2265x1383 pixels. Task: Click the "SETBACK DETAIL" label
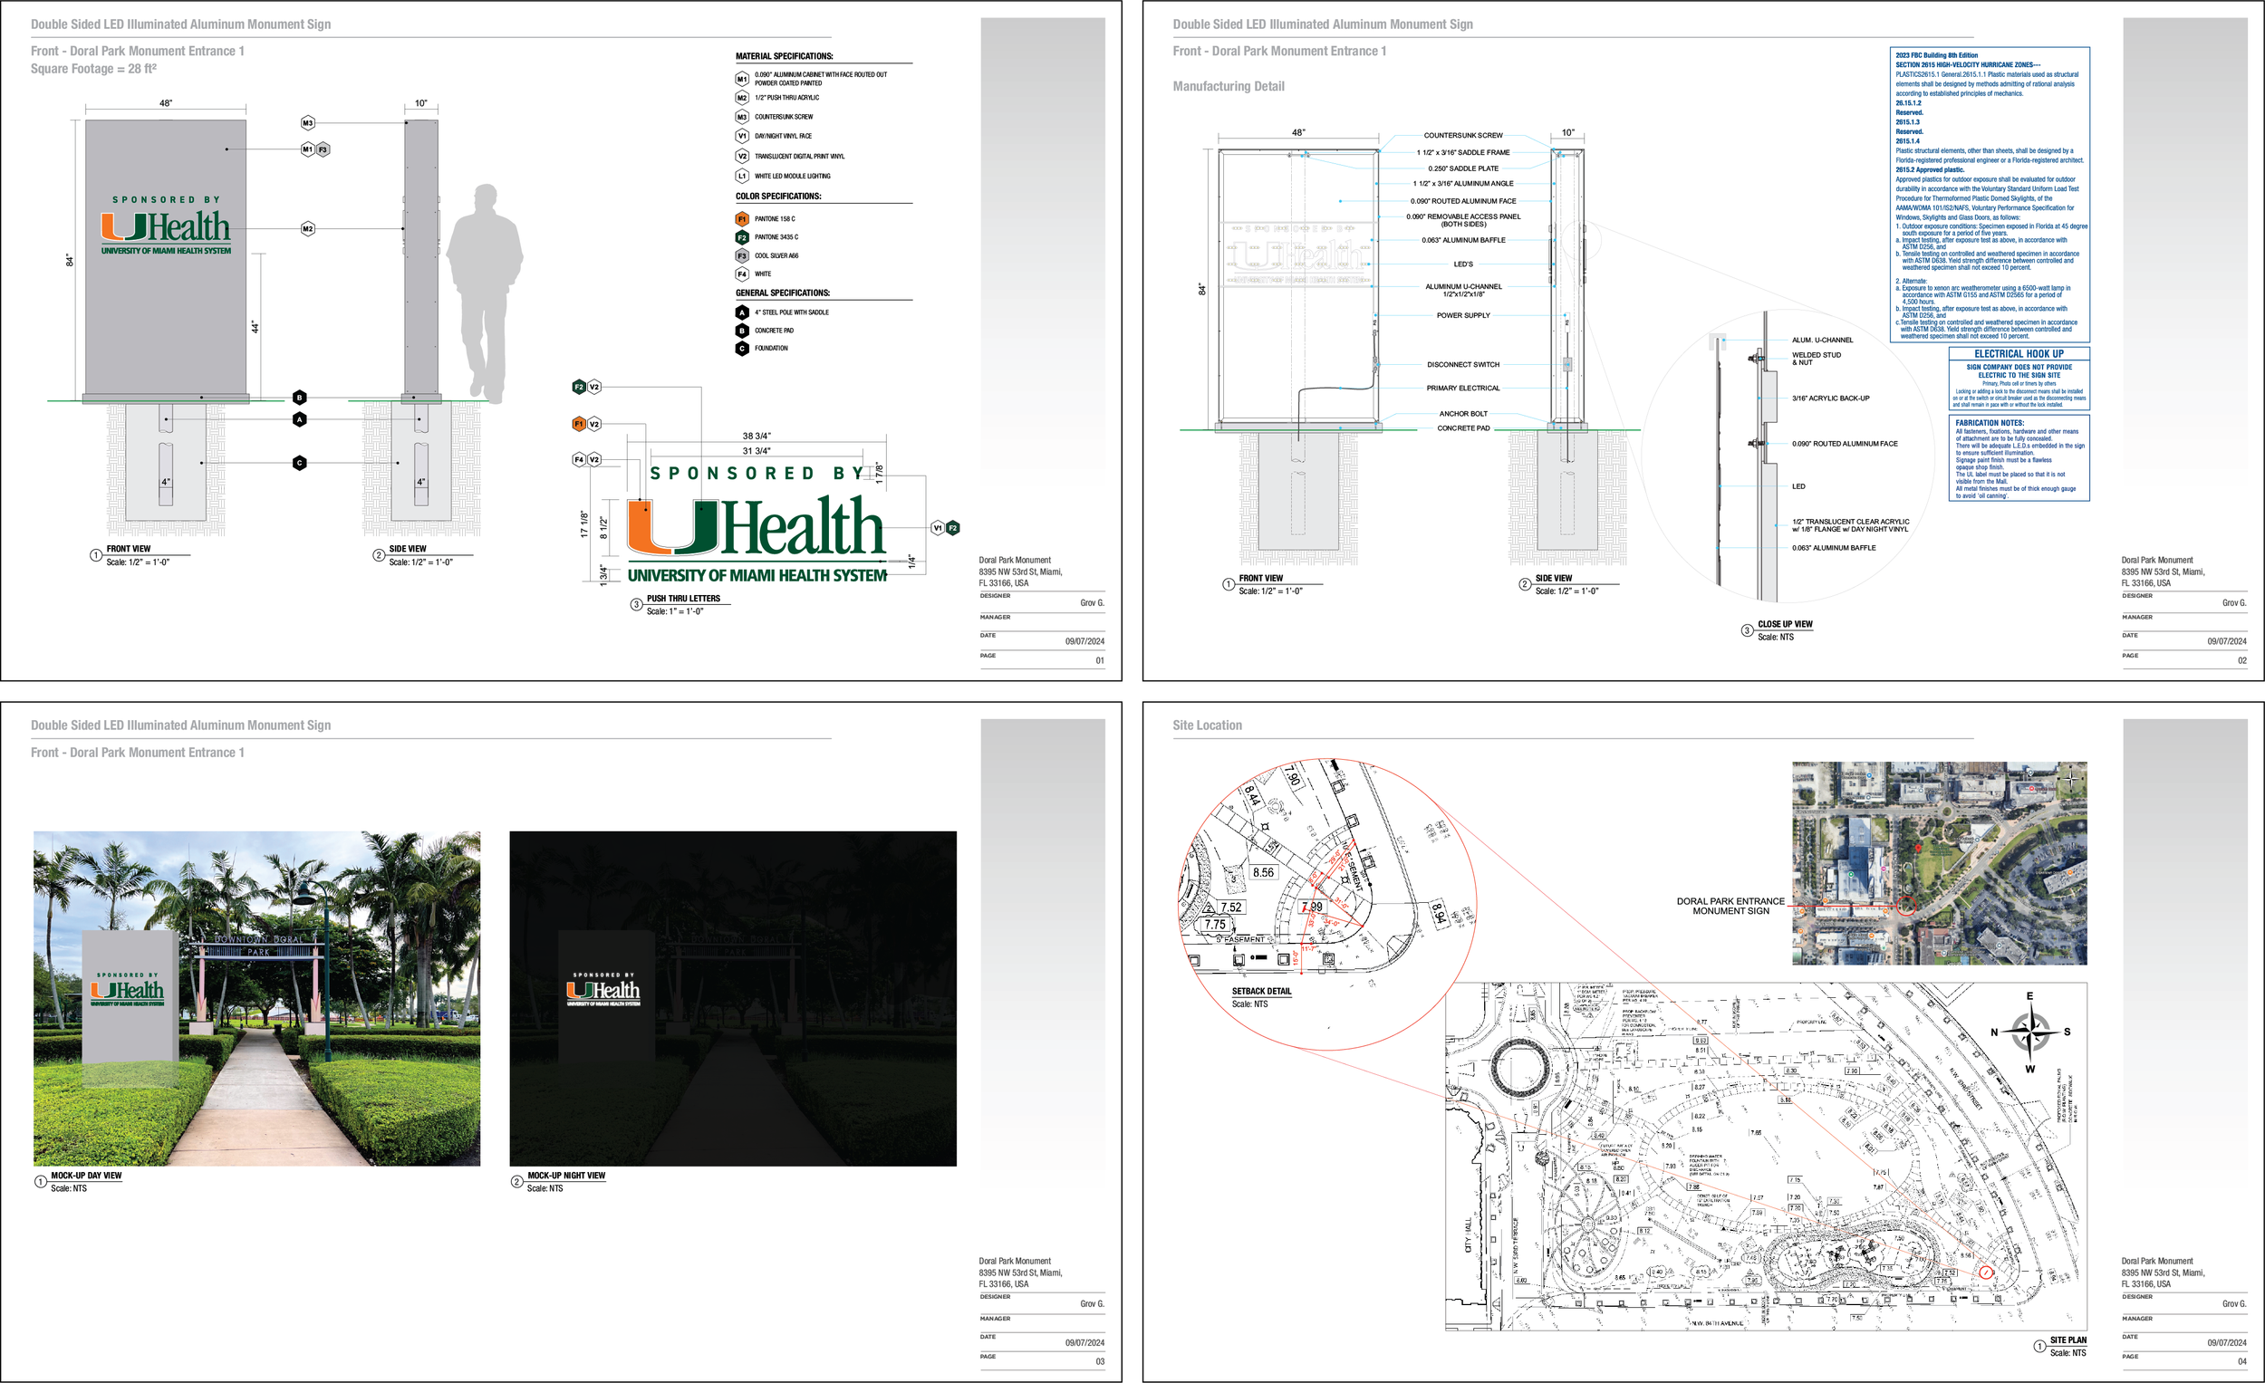point(1261,991)
